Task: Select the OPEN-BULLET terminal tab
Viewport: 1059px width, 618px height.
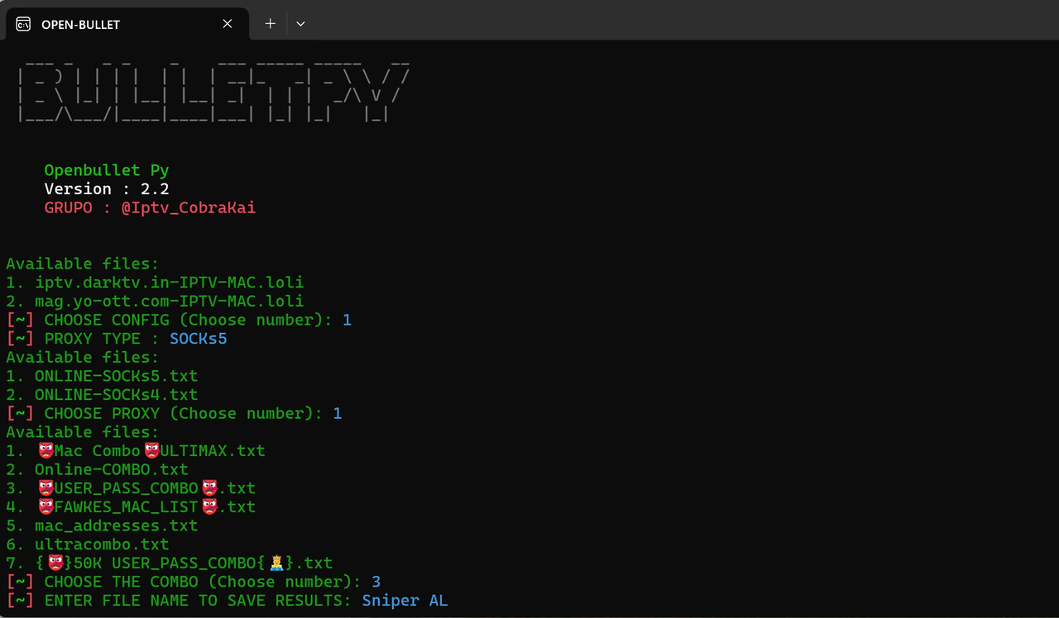Action: pyautogui.click(x=127, y=24)
